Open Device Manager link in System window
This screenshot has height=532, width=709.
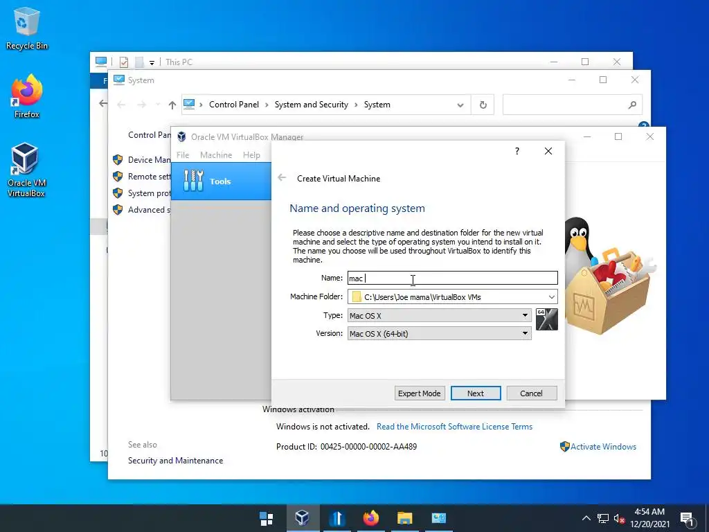tap(149, 160)
